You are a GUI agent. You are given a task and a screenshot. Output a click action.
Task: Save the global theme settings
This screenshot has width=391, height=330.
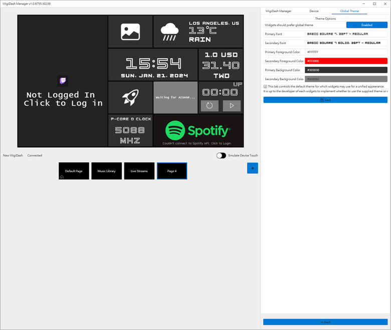tap(325, 100)
